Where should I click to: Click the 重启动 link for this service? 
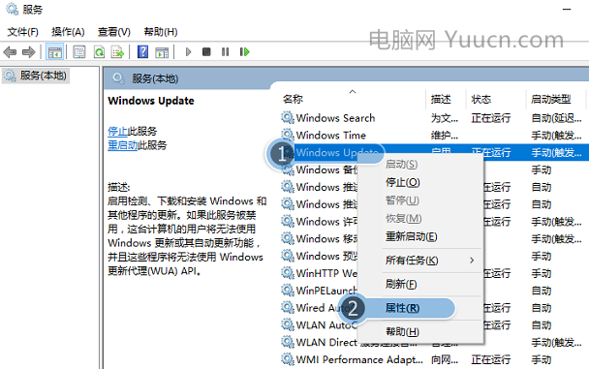pyautogui.click(x=122, y=145)
